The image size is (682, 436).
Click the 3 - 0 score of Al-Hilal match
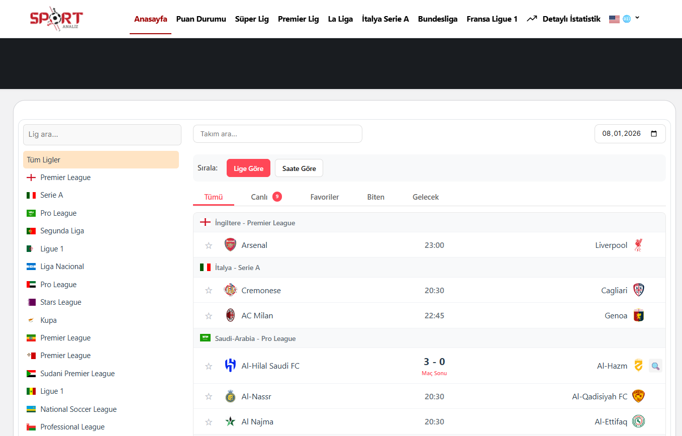coord(434,362)
